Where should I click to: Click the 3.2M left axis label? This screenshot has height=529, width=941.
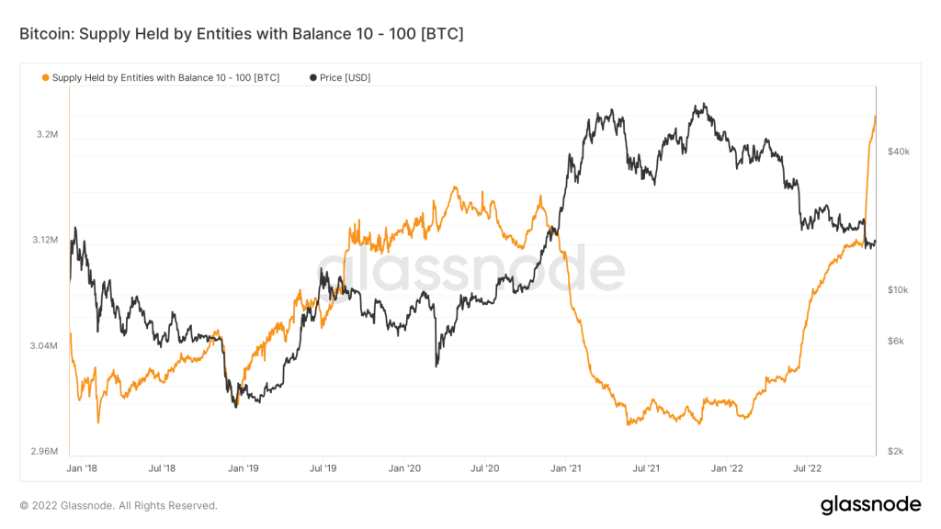pos(48,135)
